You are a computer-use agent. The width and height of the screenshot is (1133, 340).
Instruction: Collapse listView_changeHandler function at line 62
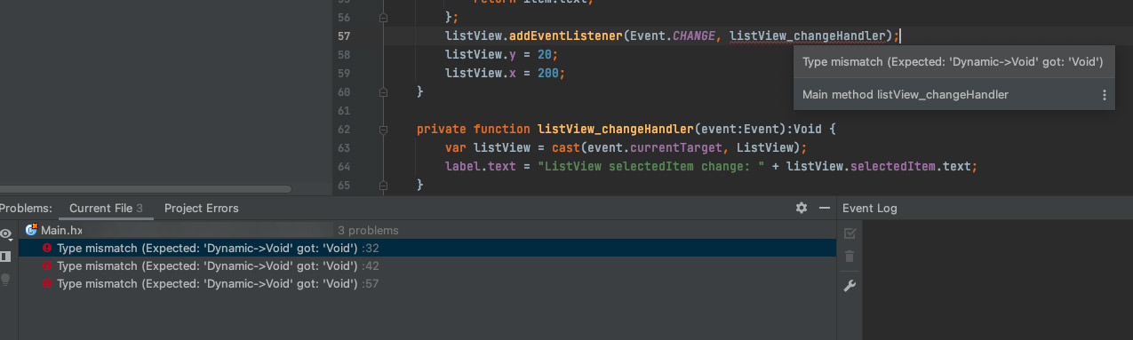(x=383, y=129)
